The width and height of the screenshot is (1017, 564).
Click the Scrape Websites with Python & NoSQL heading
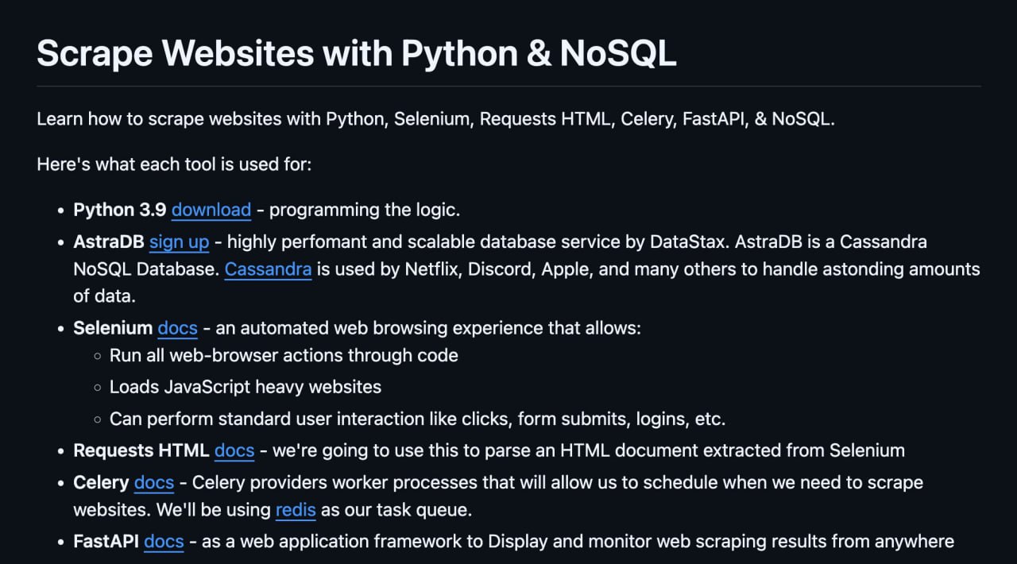pos(356,53)
